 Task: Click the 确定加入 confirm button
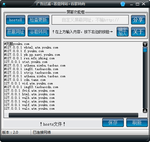123,32
